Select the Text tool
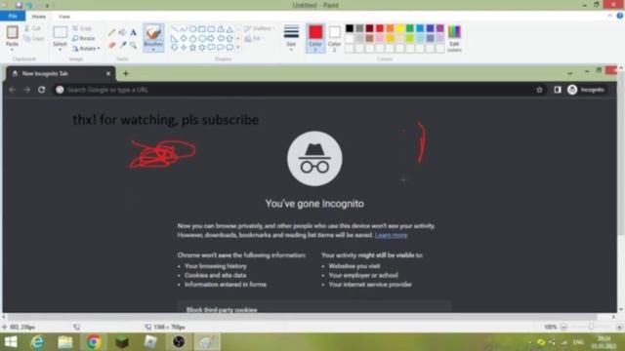625x351 pixels. click(x=133, y=32)
